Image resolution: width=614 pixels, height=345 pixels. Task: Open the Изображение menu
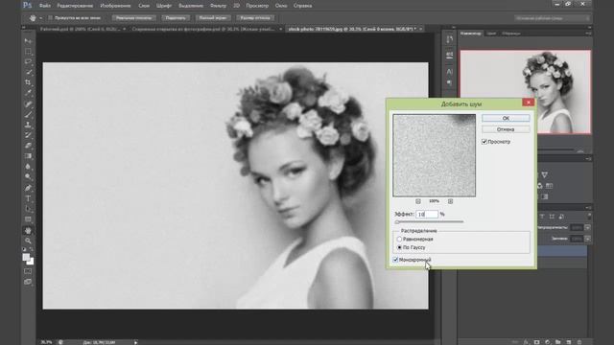tap(115, 6)
